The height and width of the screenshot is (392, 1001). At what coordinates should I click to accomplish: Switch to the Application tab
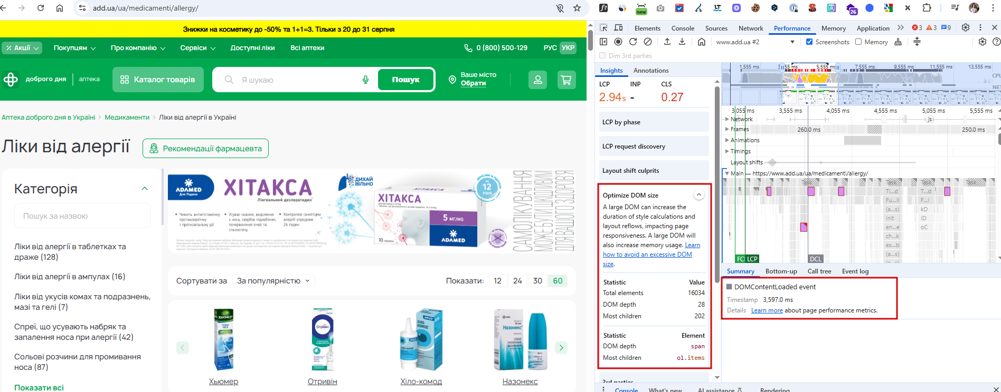click(x=873, y=28)
